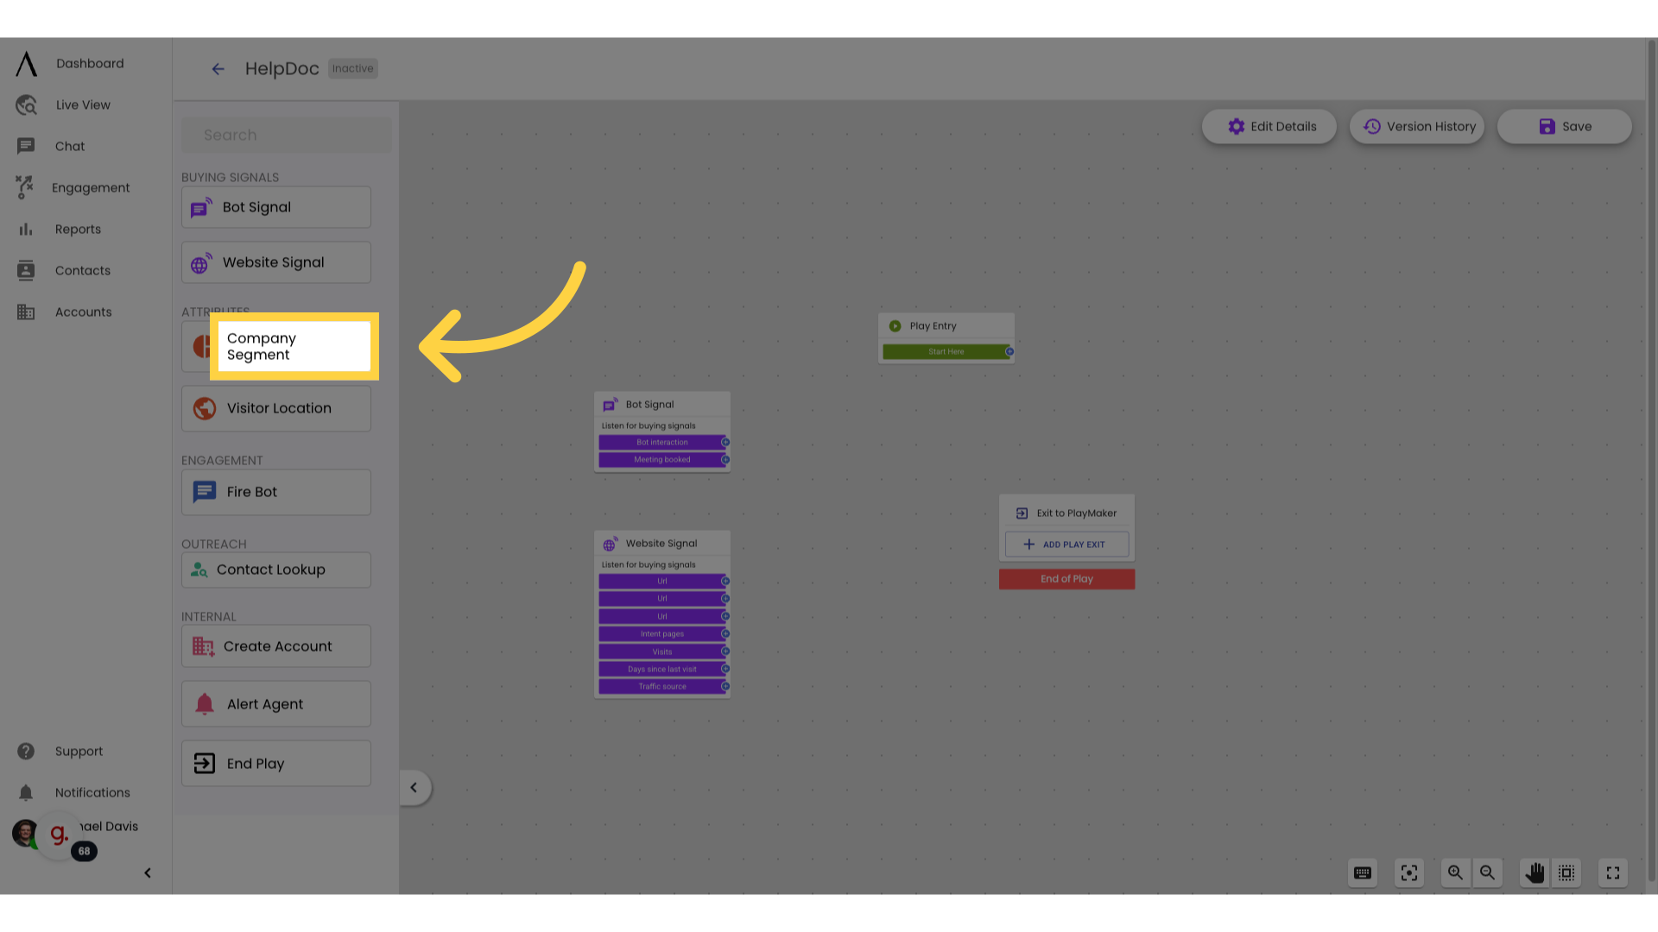Click the Start Here output connector
1658x932 pixels.
click(1009, 352)
